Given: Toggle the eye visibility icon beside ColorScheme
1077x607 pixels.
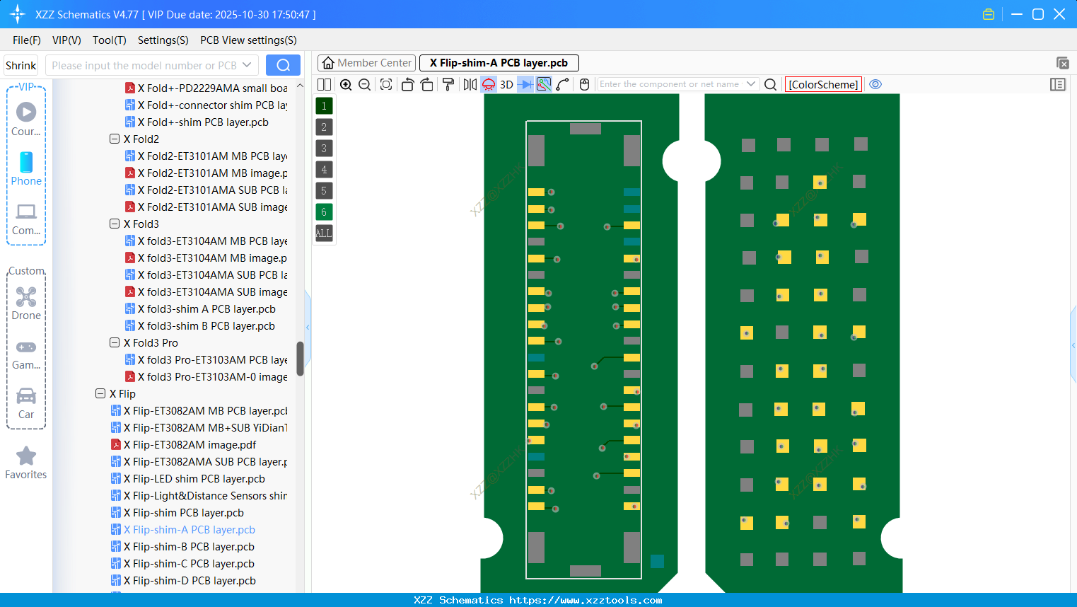Looking at the screenshot, I should click(x=875, y=84).
